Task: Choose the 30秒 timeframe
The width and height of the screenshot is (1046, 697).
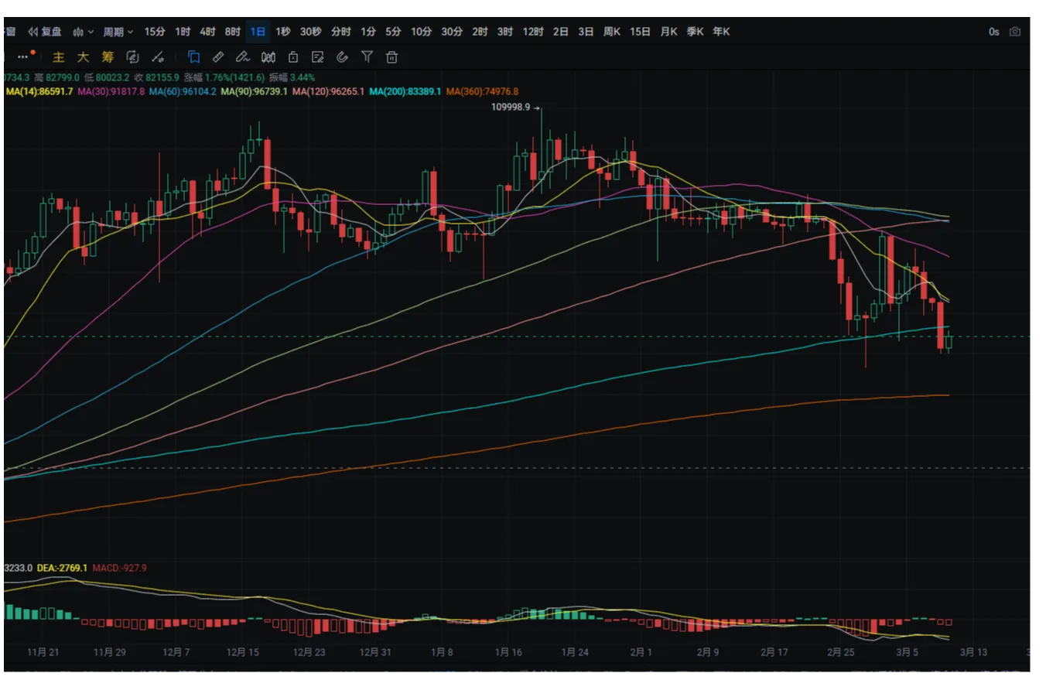Action: tap(311, 32)
